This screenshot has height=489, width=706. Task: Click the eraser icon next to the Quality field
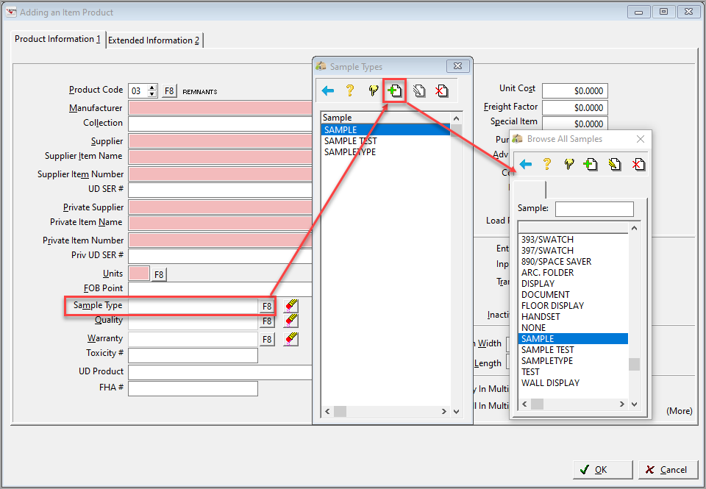(290, 321)
